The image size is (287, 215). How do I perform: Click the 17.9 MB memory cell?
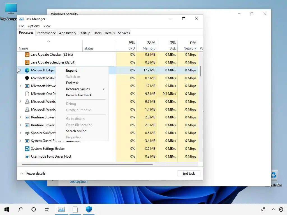click(147, 70)
